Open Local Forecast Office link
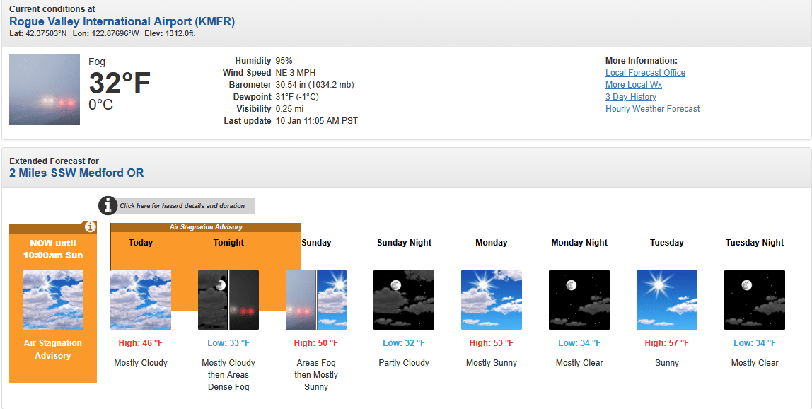Image resolution: width=812 pixels, height=409 pixels. coord(645,73)
